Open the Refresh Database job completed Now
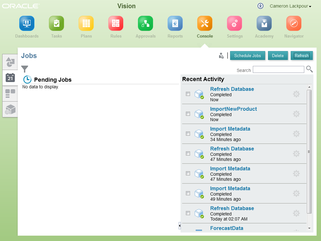This screenshot has height=241, width=321. click(x=232, y=89)
